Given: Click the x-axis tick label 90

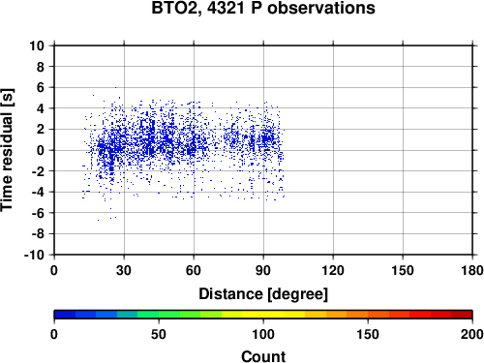Looking at the screenshot, I should click(x=263, y=270).
